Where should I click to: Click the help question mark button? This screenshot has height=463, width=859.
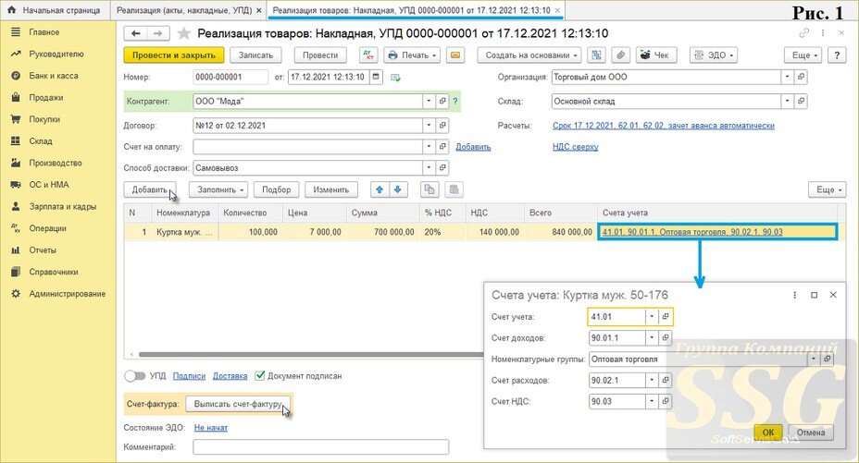[x=837, y=55]
